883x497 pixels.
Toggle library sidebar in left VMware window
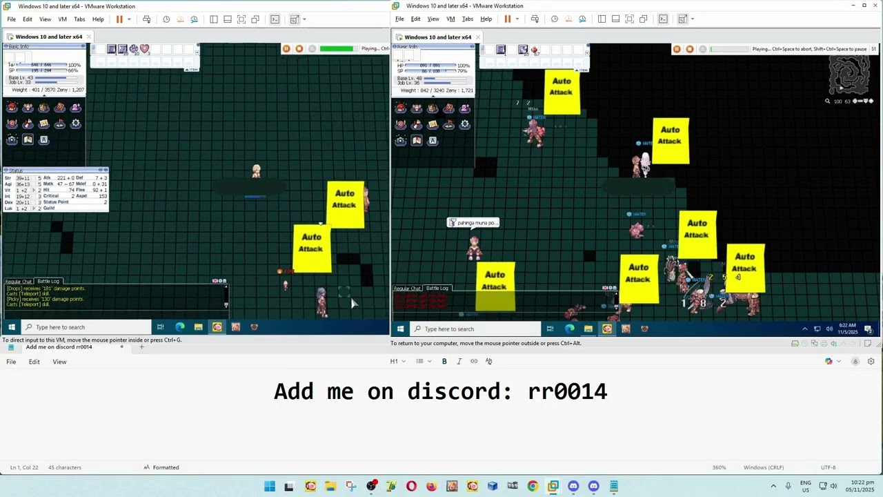tap(214, 19)
